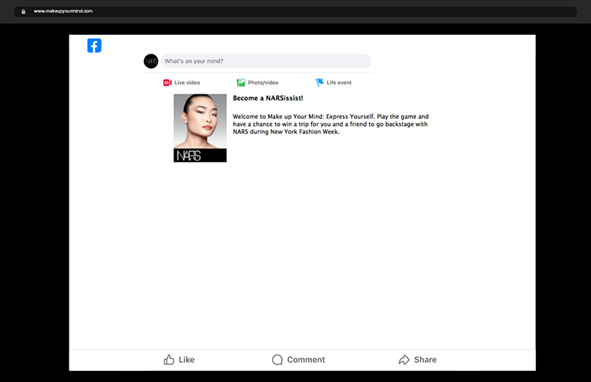The height and width of the screenshot is (382, 591).
Task: Open the NARS model face photo
Action: (200, 121)
